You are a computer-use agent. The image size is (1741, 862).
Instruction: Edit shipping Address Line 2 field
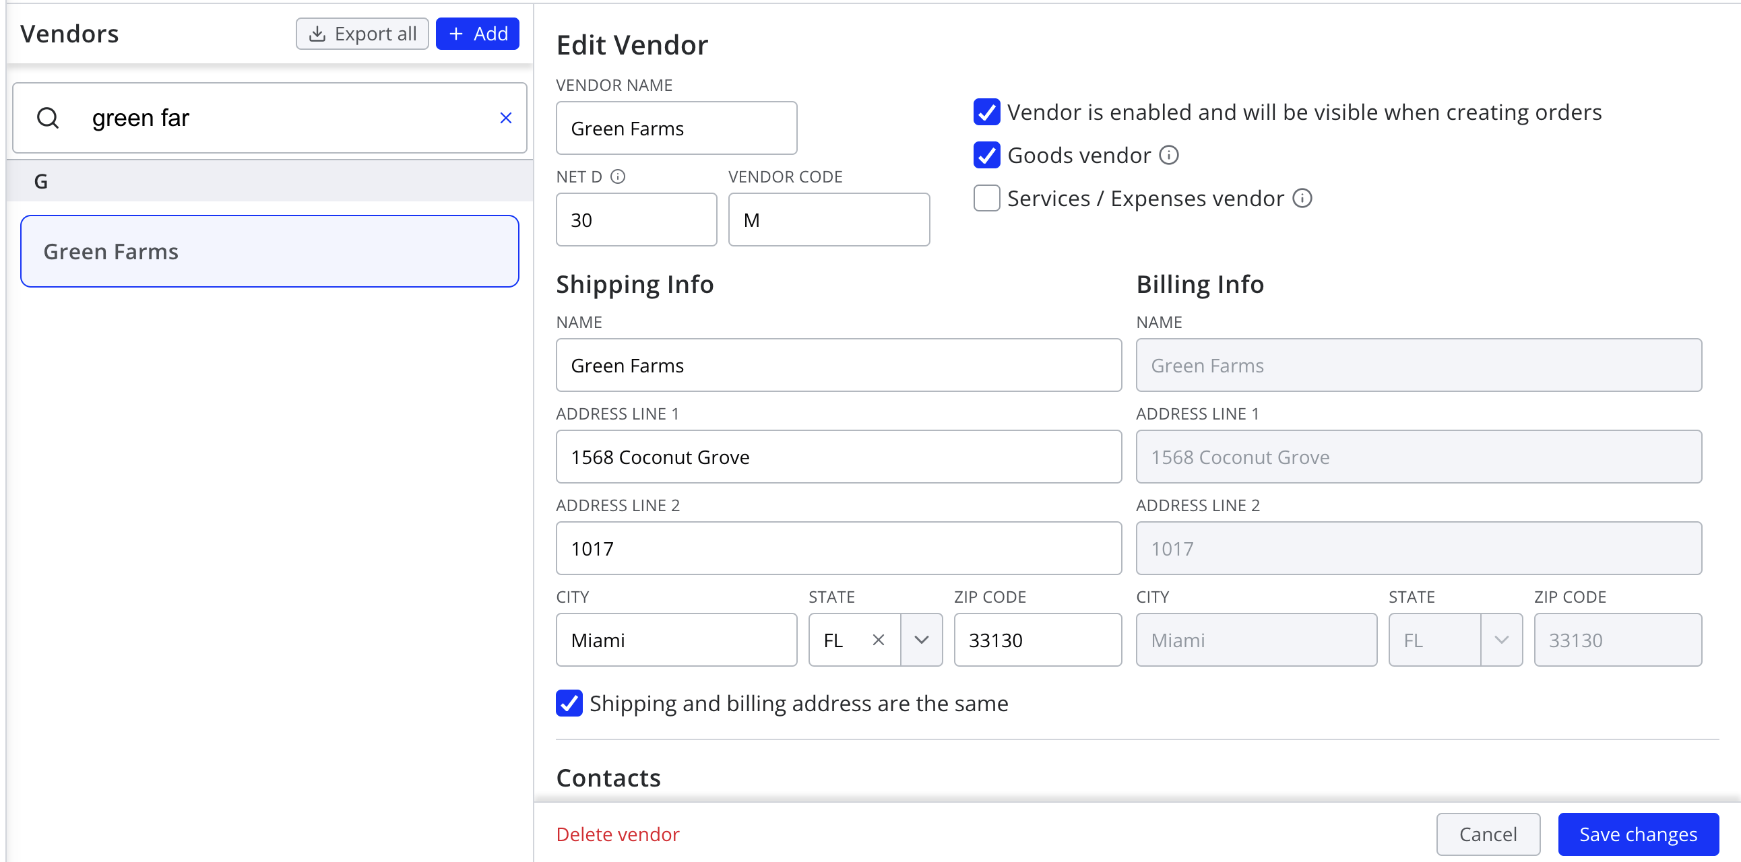[839, 549]
